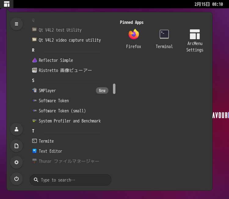
Task: Launch SMPlayer entry
Action: click(70, 91)
